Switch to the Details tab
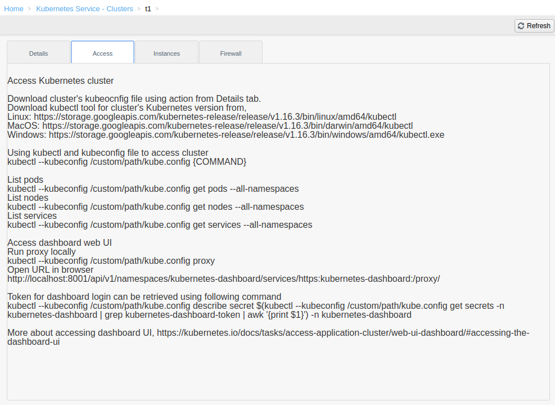The width and height of the screenshot is (555, 405). click(38, 53)
